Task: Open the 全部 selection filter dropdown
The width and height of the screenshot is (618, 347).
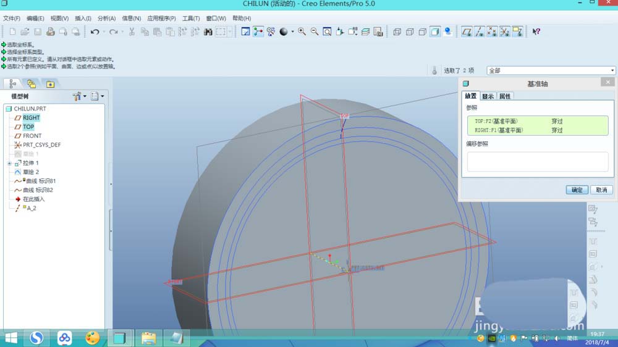Action: pos(551,70)
